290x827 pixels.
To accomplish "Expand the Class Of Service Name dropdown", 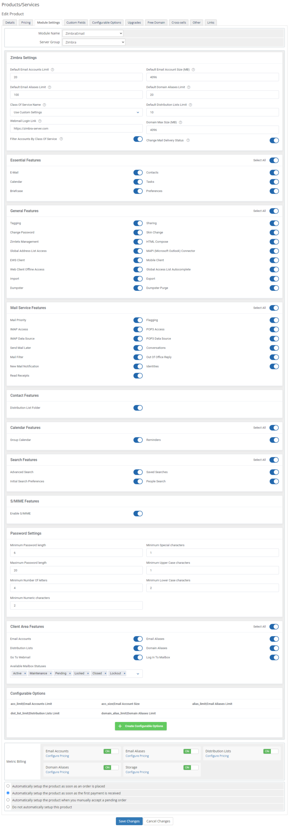I will (76, 112).
